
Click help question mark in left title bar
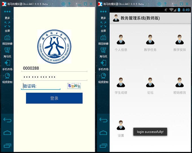pos(69,4)
